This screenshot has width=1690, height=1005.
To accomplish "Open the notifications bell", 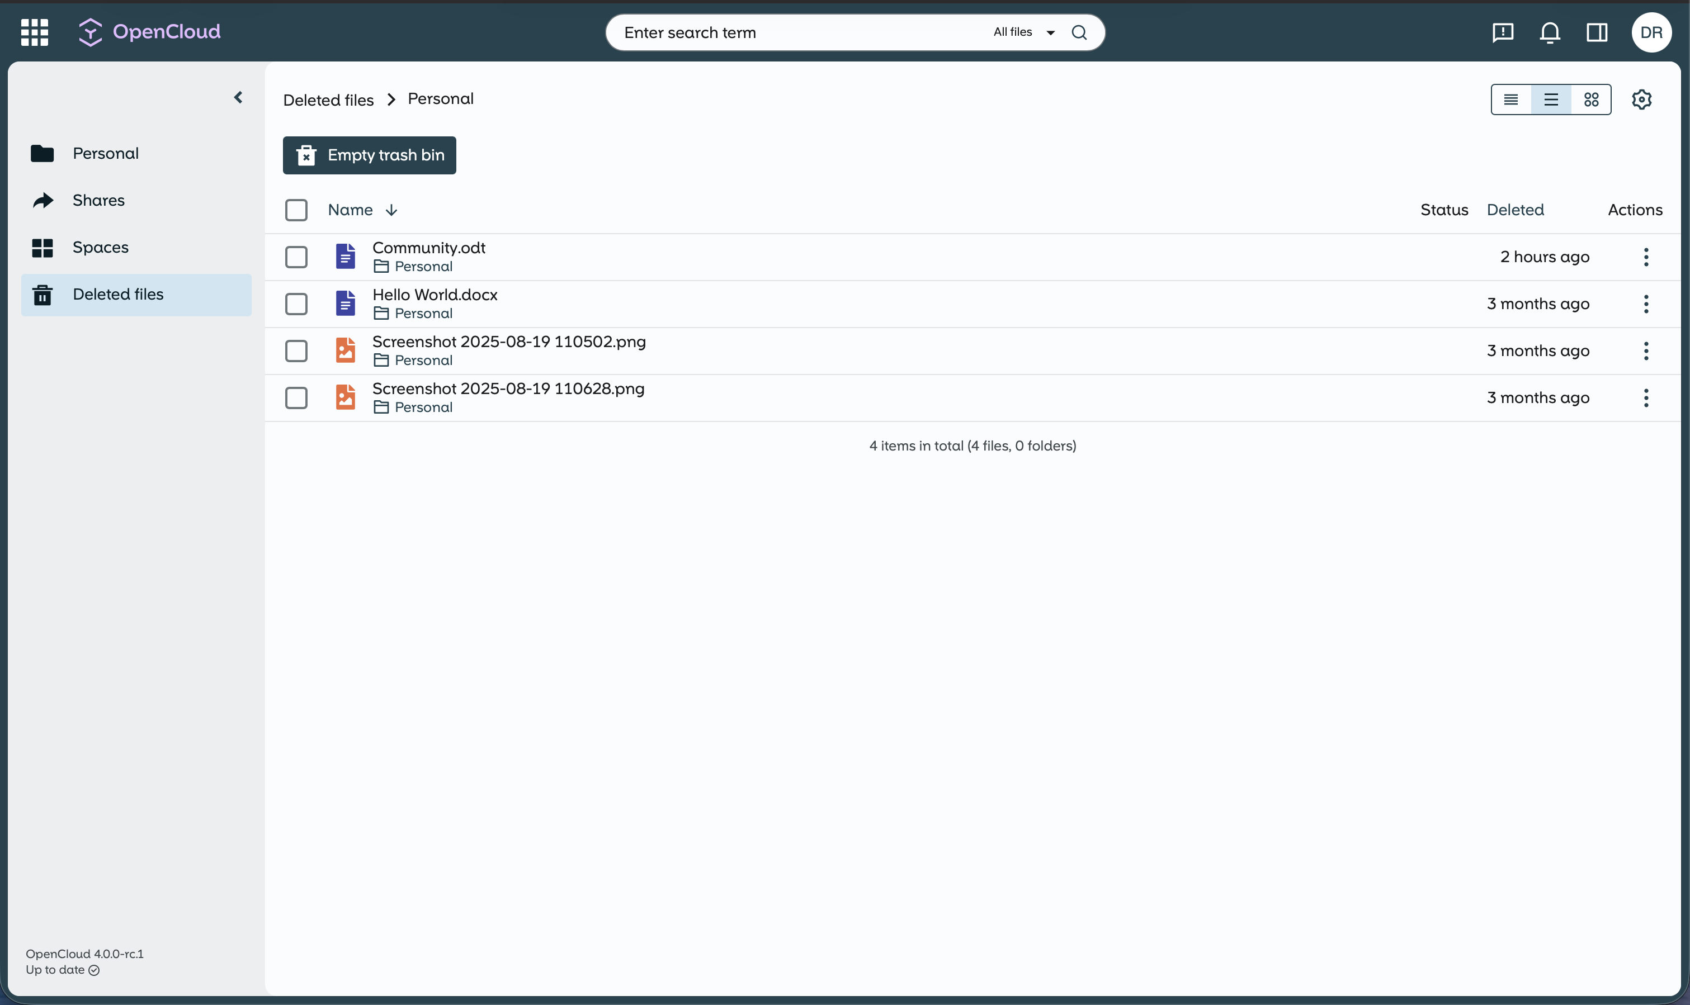I will pyautogui.click(x=1550, y=32).
